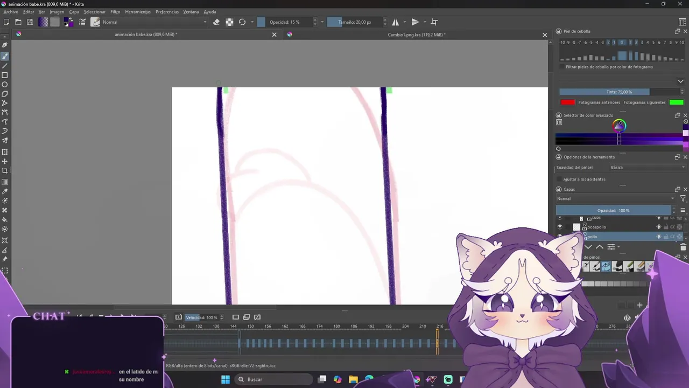
Task: Open the brush preset chooser icon
Action: [95, 22]
